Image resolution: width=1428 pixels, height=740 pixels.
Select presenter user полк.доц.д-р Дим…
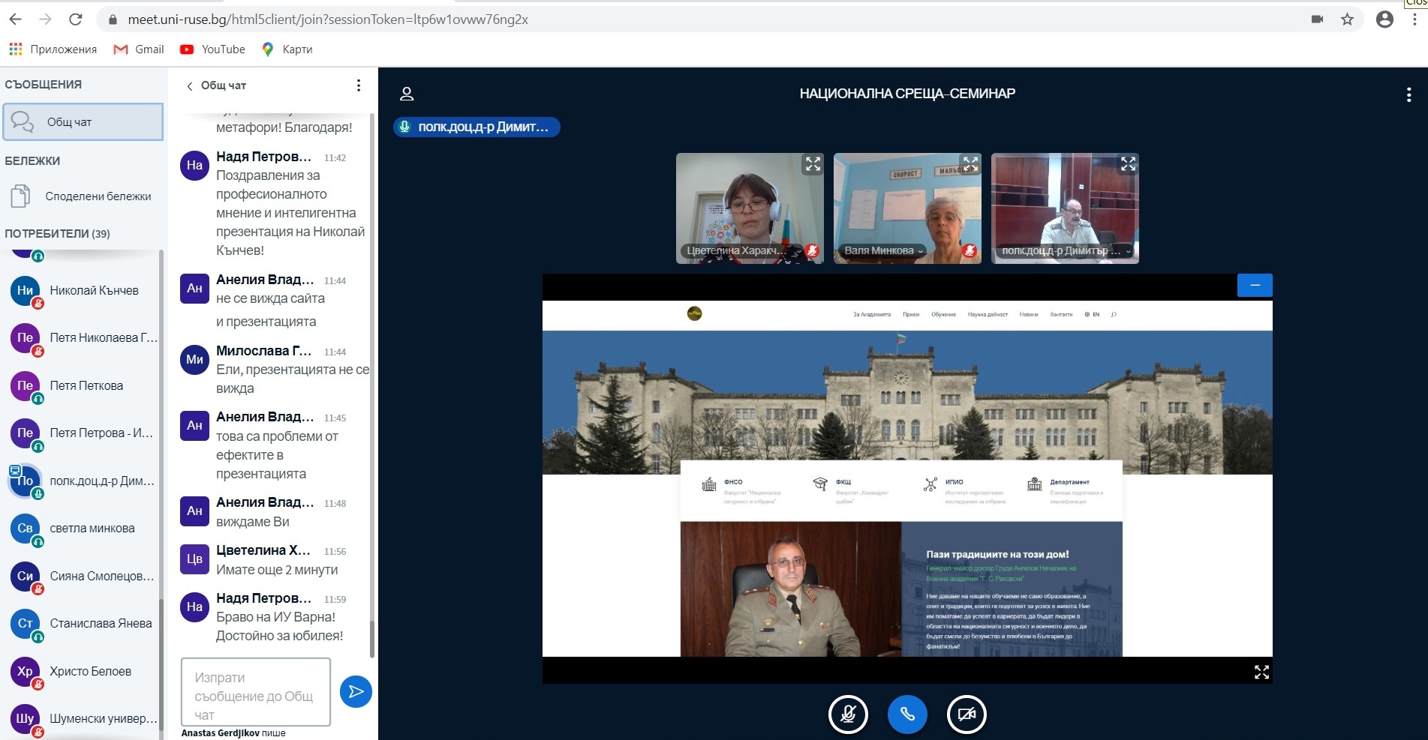tap(83, 481)
